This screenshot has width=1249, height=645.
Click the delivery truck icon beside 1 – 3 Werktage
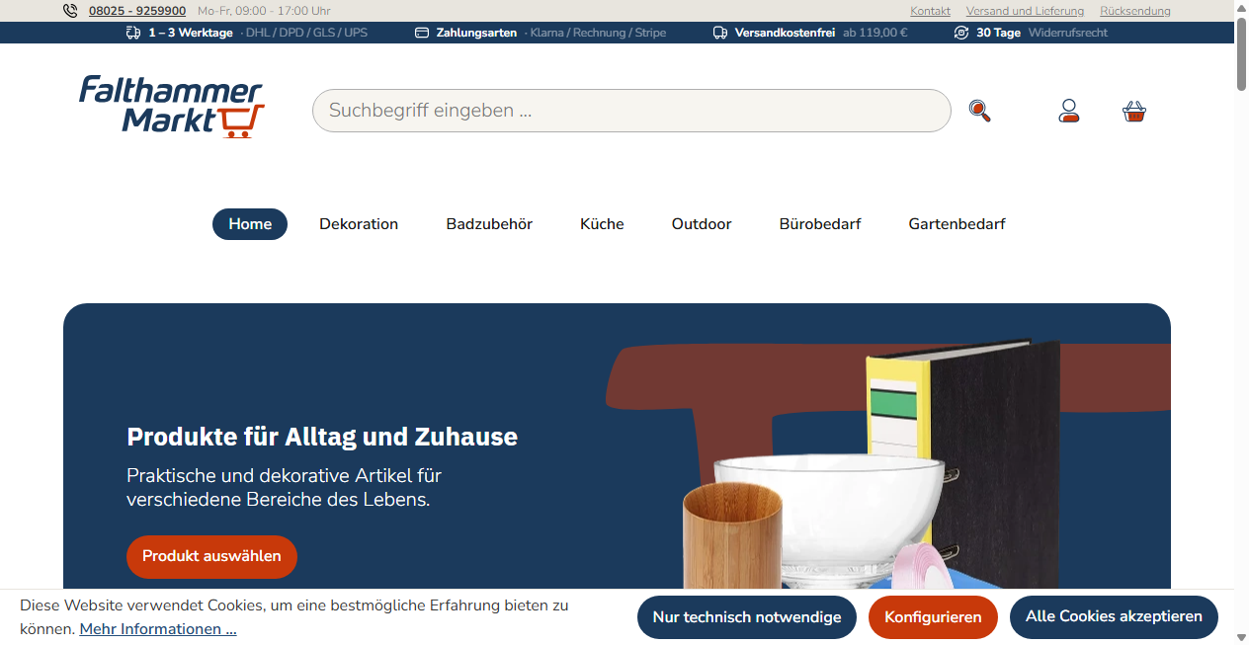click(x=133, y=33)
